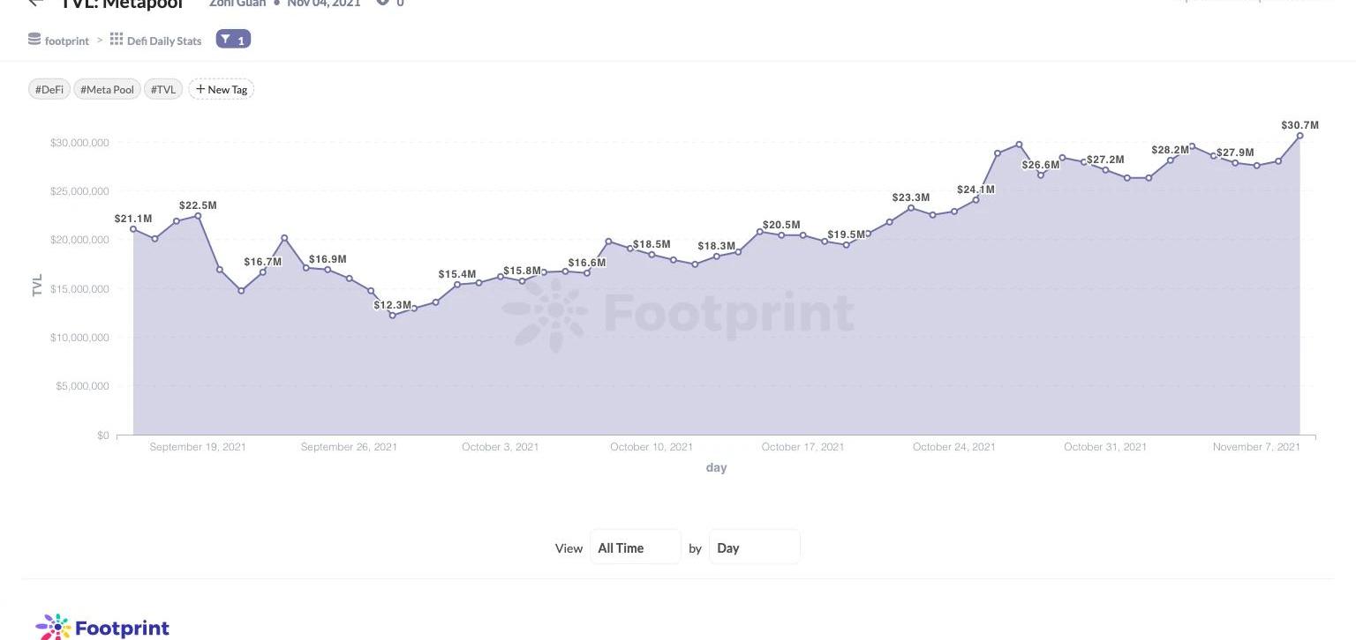Select the #Meta Pool tag
The width and height of the screenshot is (1356, 640).
coord(107,89)
